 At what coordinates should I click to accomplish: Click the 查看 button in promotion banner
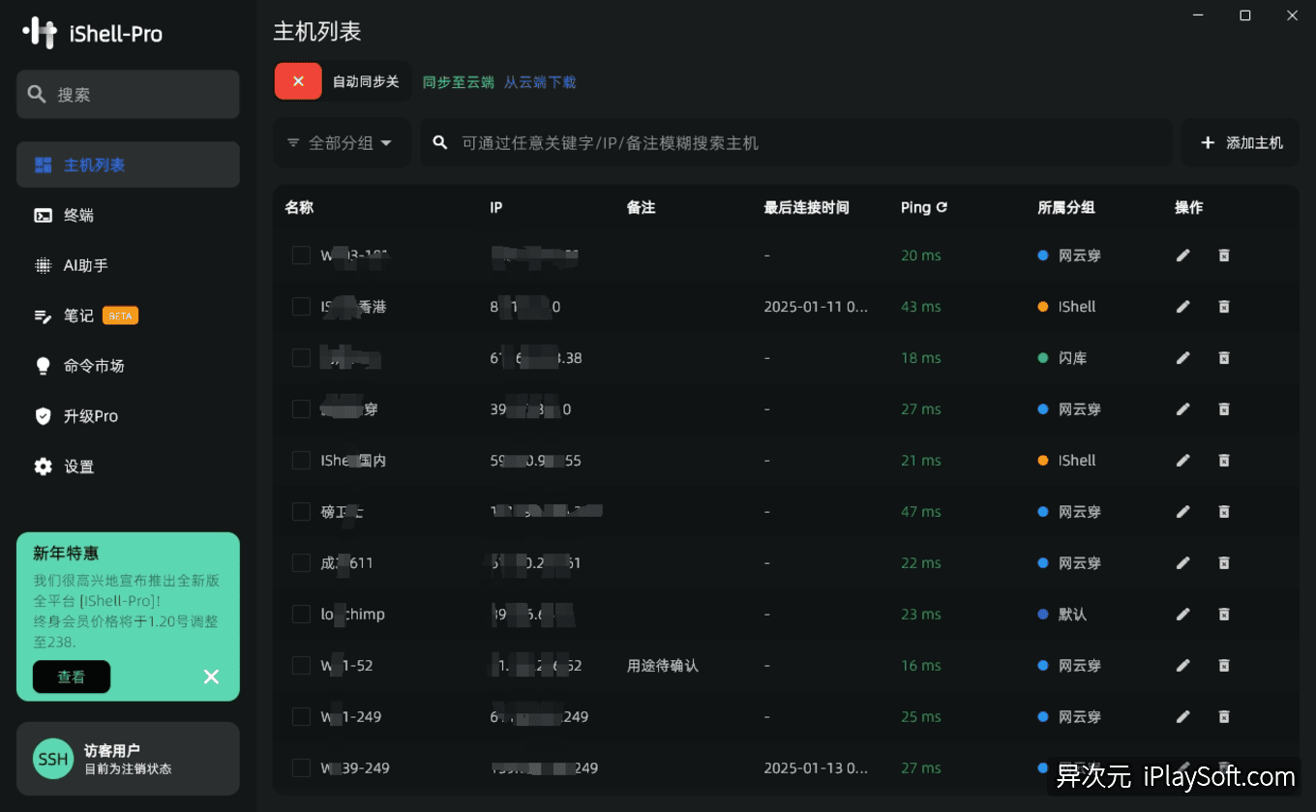[x=71, y=677]
